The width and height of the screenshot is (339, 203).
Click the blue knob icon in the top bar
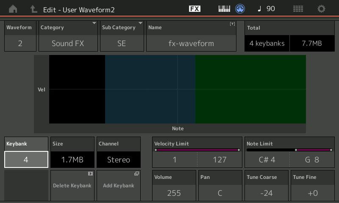tap(240, 9)
